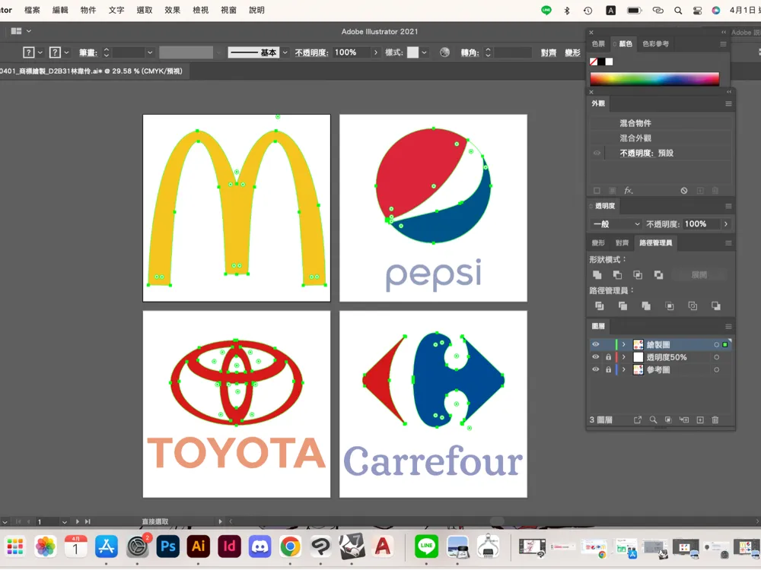
Task: Open the 外觀 panel options menu
Action: (x=728, y=103)
